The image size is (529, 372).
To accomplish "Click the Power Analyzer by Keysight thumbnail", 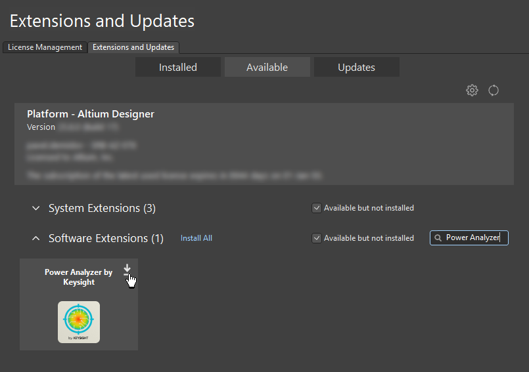I will click(x=79, y=321).
